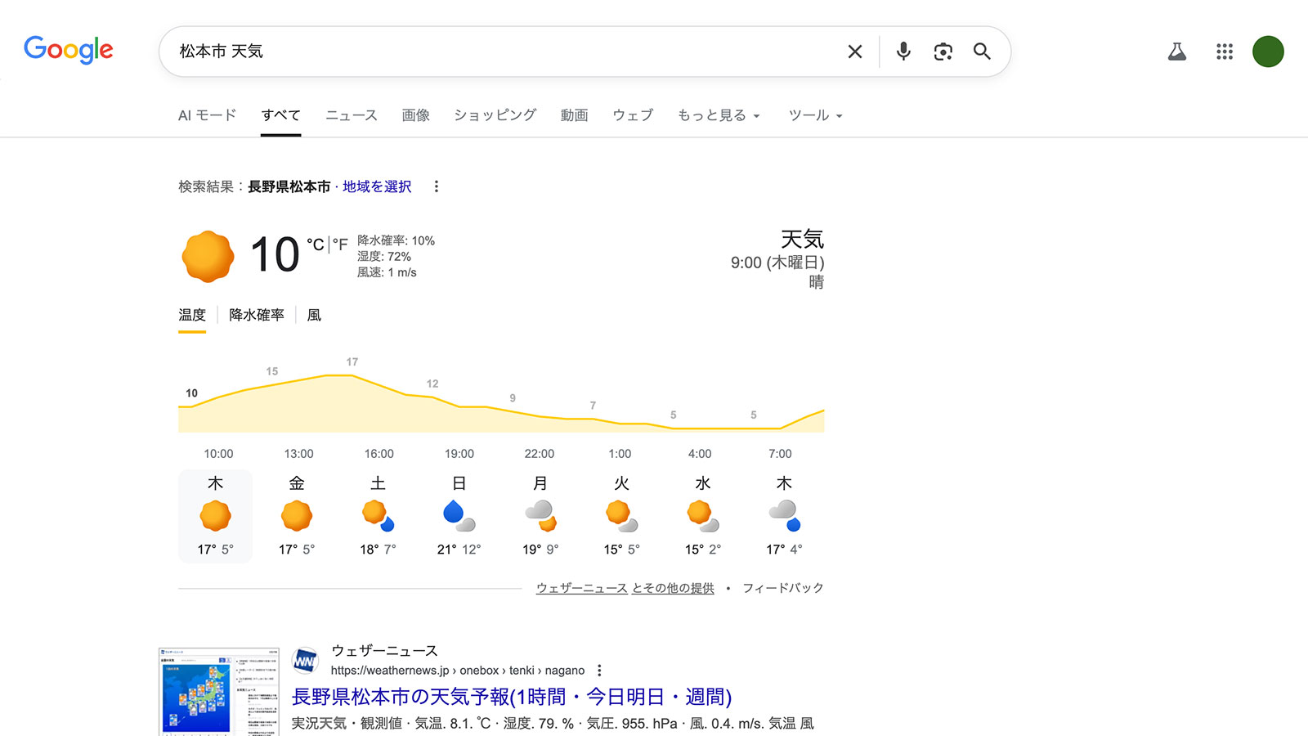Open 長野県松本市の天気予報 result link

(511, 697)
